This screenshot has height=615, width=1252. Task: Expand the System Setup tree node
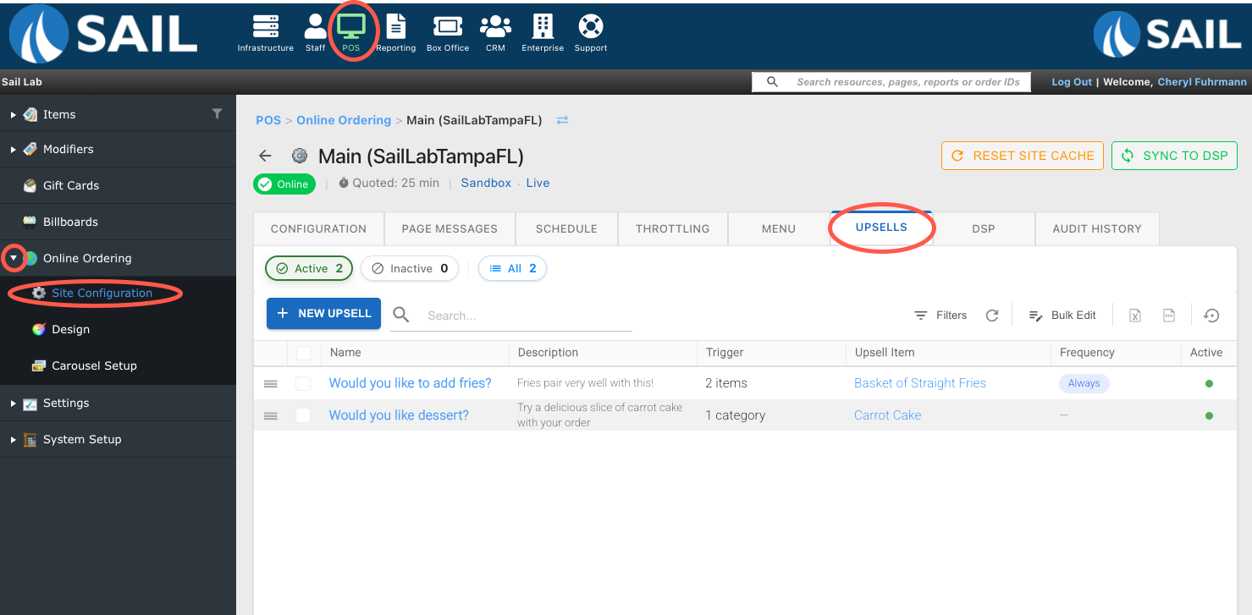click(14, 440)
